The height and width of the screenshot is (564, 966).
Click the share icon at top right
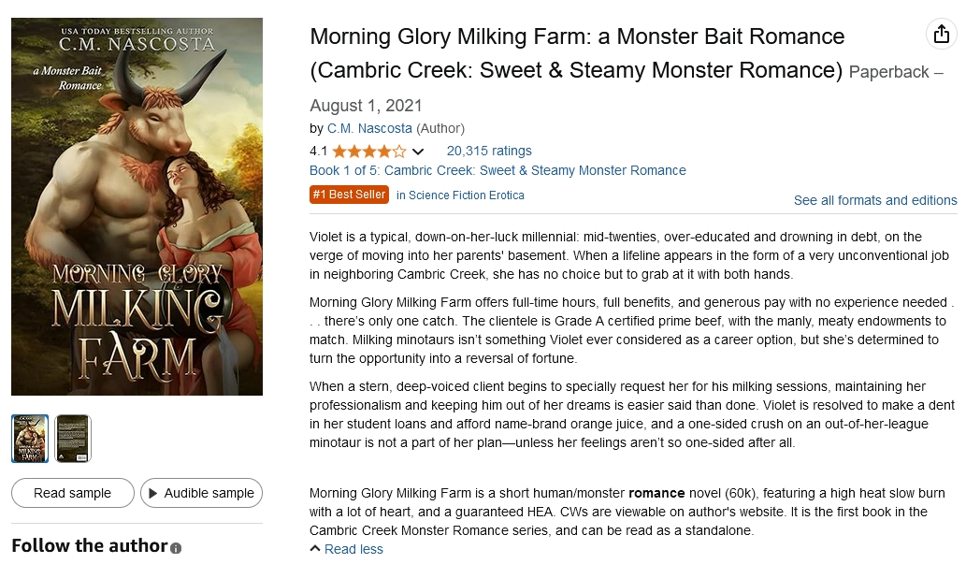[x=941, y=35]
